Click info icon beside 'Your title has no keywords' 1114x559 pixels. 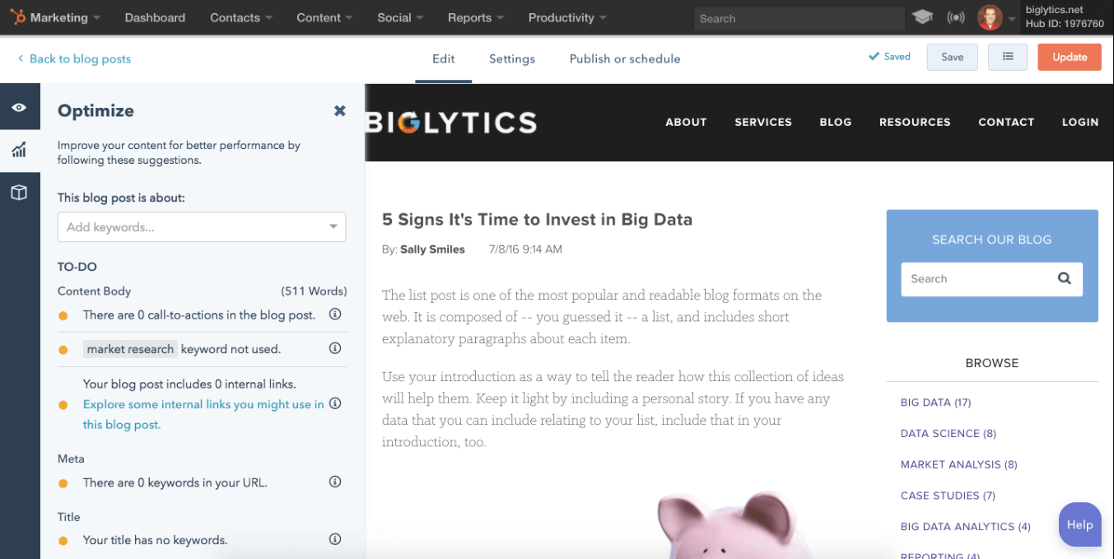pyautogui.click(x=335, y=539)
